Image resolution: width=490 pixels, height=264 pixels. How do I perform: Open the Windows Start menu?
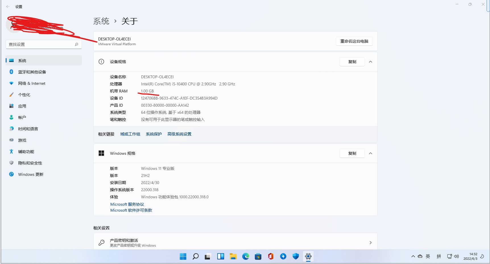point(183,257)
